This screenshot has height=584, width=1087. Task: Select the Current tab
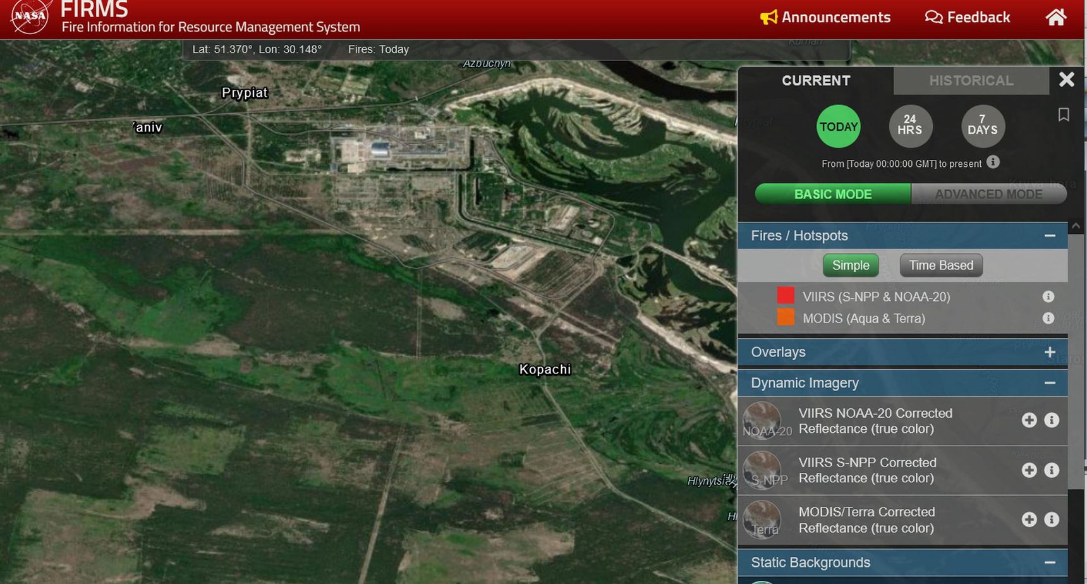pos(816,81)
